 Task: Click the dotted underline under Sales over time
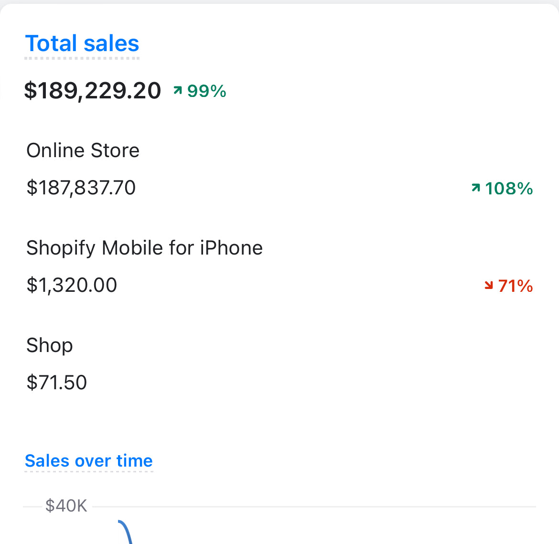coord(88,471)
